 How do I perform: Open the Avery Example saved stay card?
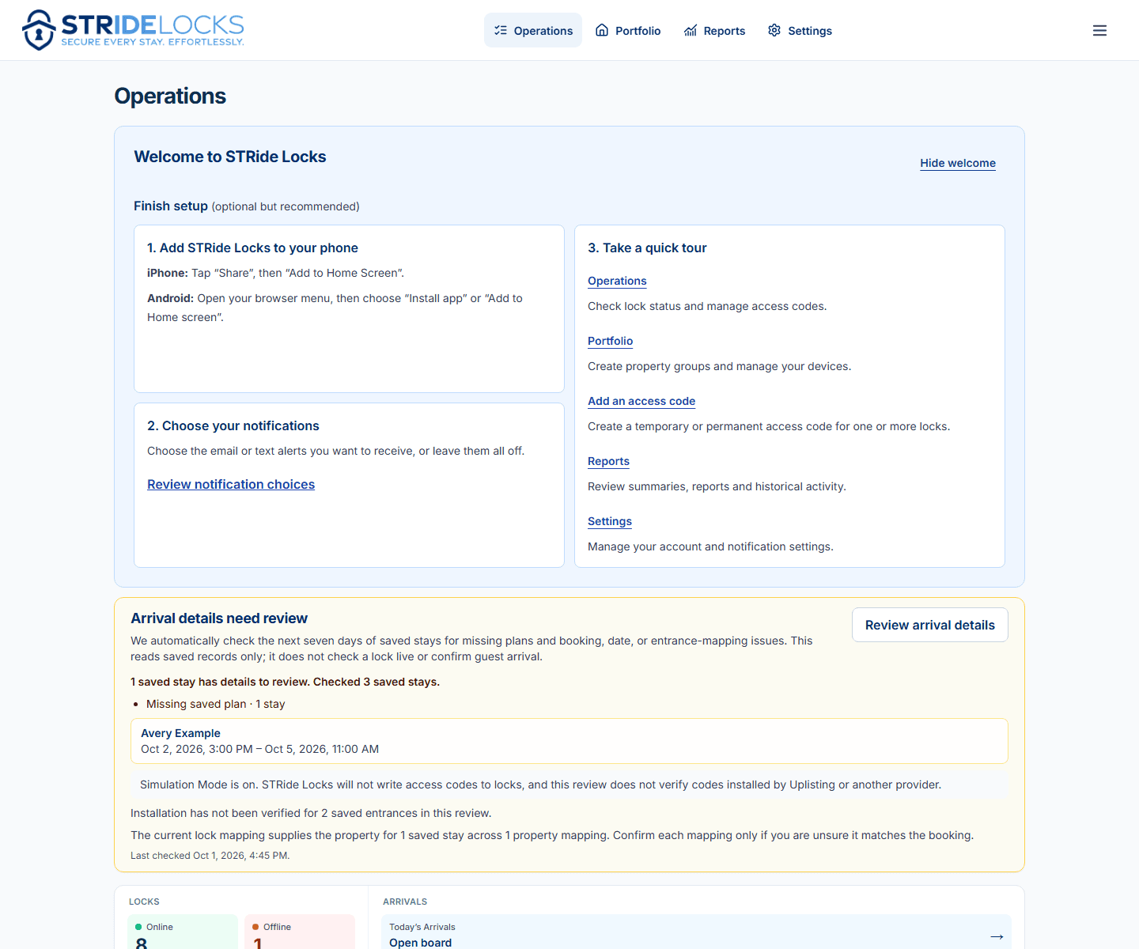569,741
